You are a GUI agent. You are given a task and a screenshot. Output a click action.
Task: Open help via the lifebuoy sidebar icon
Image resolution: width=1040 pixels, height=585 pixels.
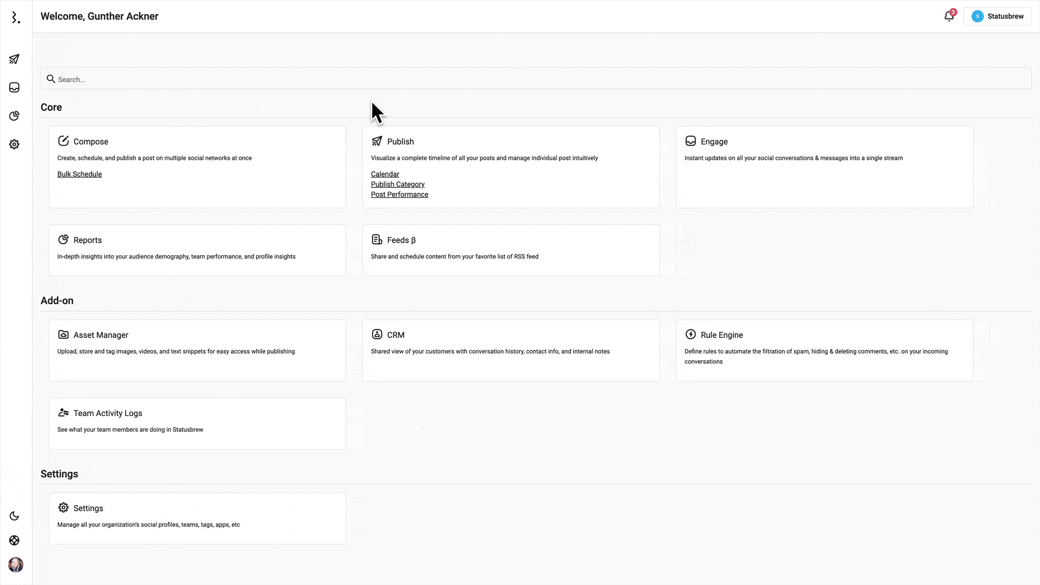point(14,540)
